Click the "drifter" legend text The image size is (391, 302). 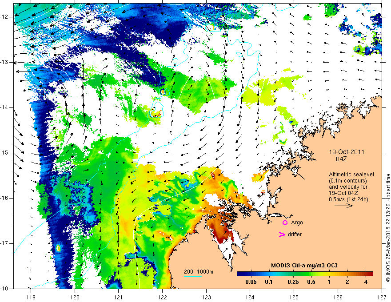295,234
